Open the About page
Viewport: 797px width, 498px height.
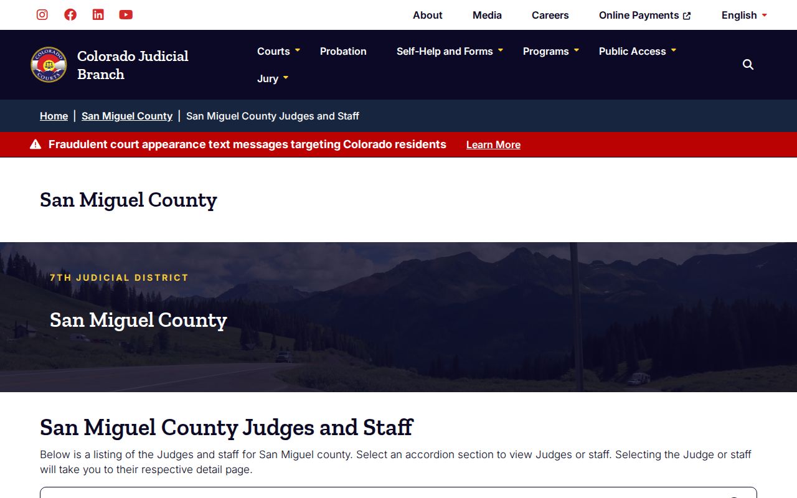coord(428,15)
